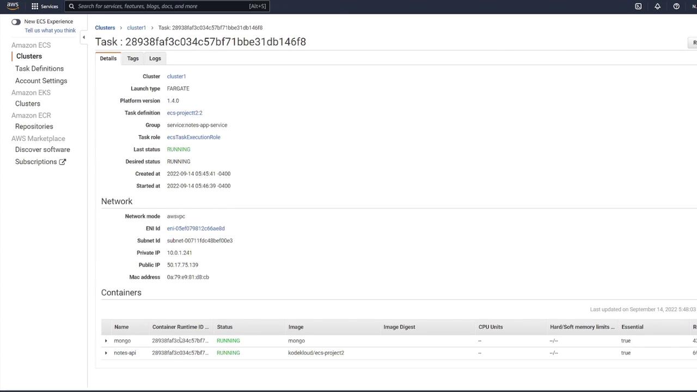Click the awsvpc network mode value
This screenshot has width=697, height=392.
point(176,217)
